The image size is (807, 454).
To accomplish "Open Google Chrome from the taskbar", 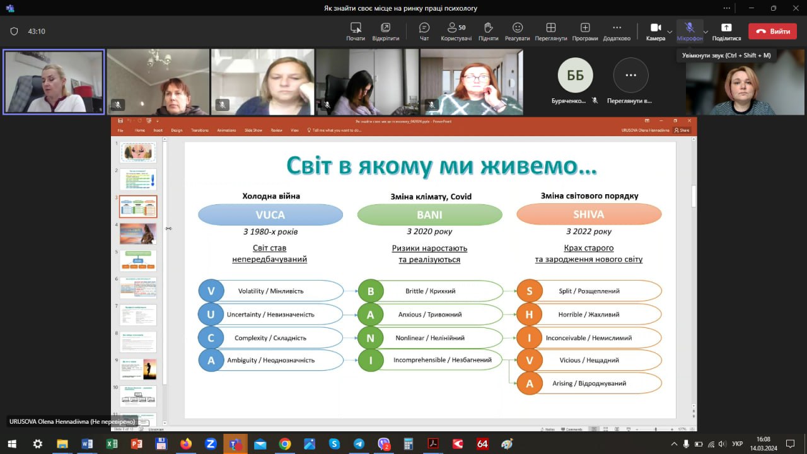I will click(285, 444).
